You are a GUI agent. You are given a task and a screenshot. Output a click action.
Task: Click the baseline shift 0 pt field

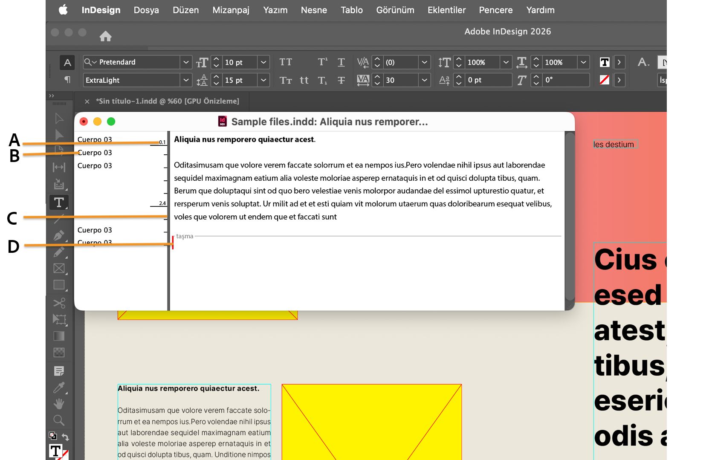tap(488, 80)
